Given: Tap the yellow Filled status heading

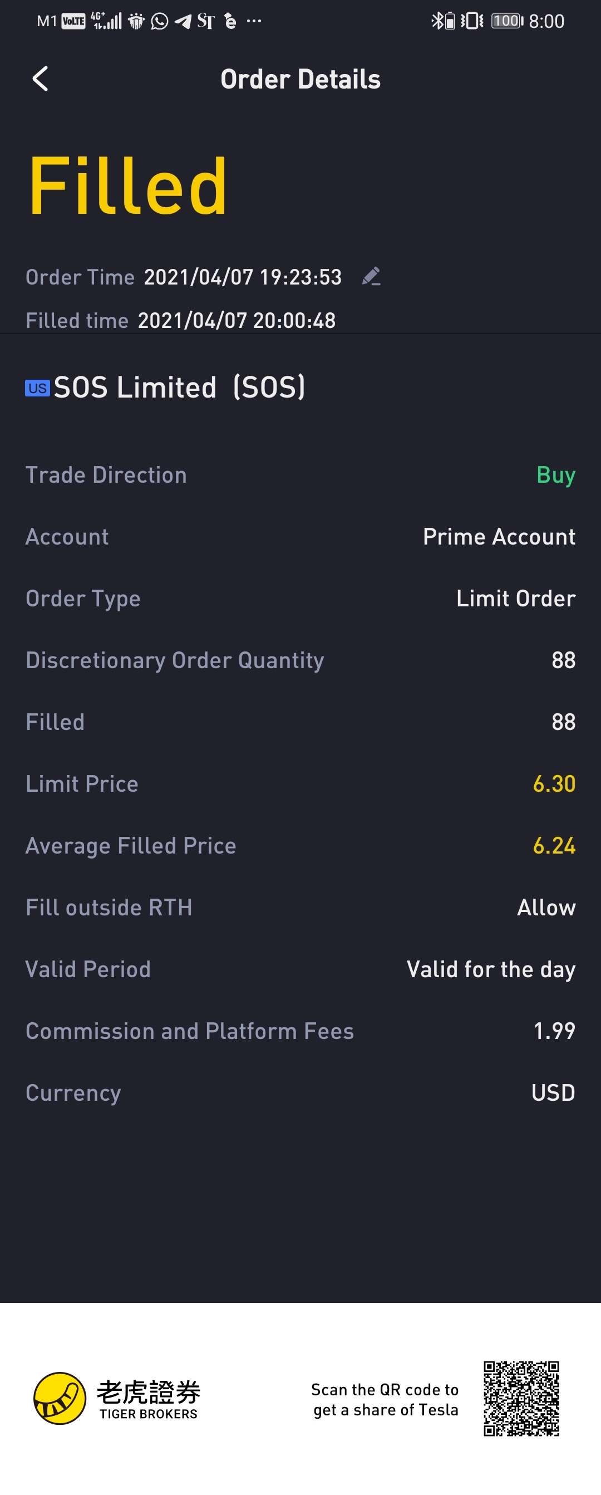Looking at the screenshot, I should (x=128, y=187).
